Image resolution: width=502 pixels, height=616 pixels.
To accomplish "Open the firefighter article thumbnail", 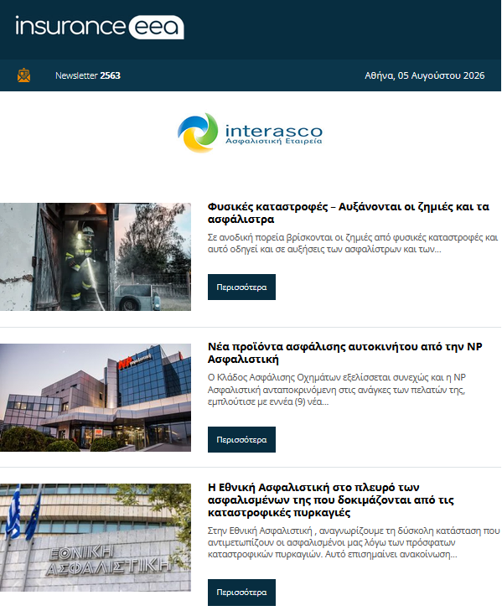I will [96, 257].
